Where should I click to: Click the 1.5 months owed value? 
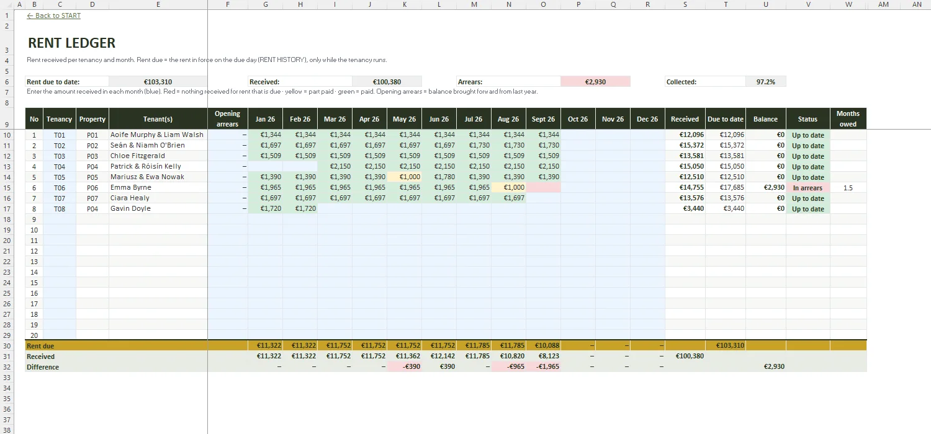coord(848,187)
